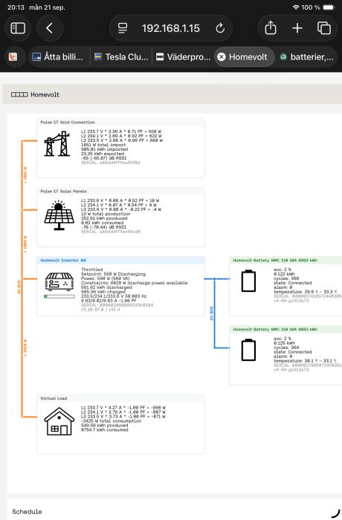
Task: Open the share sheet
Action: click(271, 28)
